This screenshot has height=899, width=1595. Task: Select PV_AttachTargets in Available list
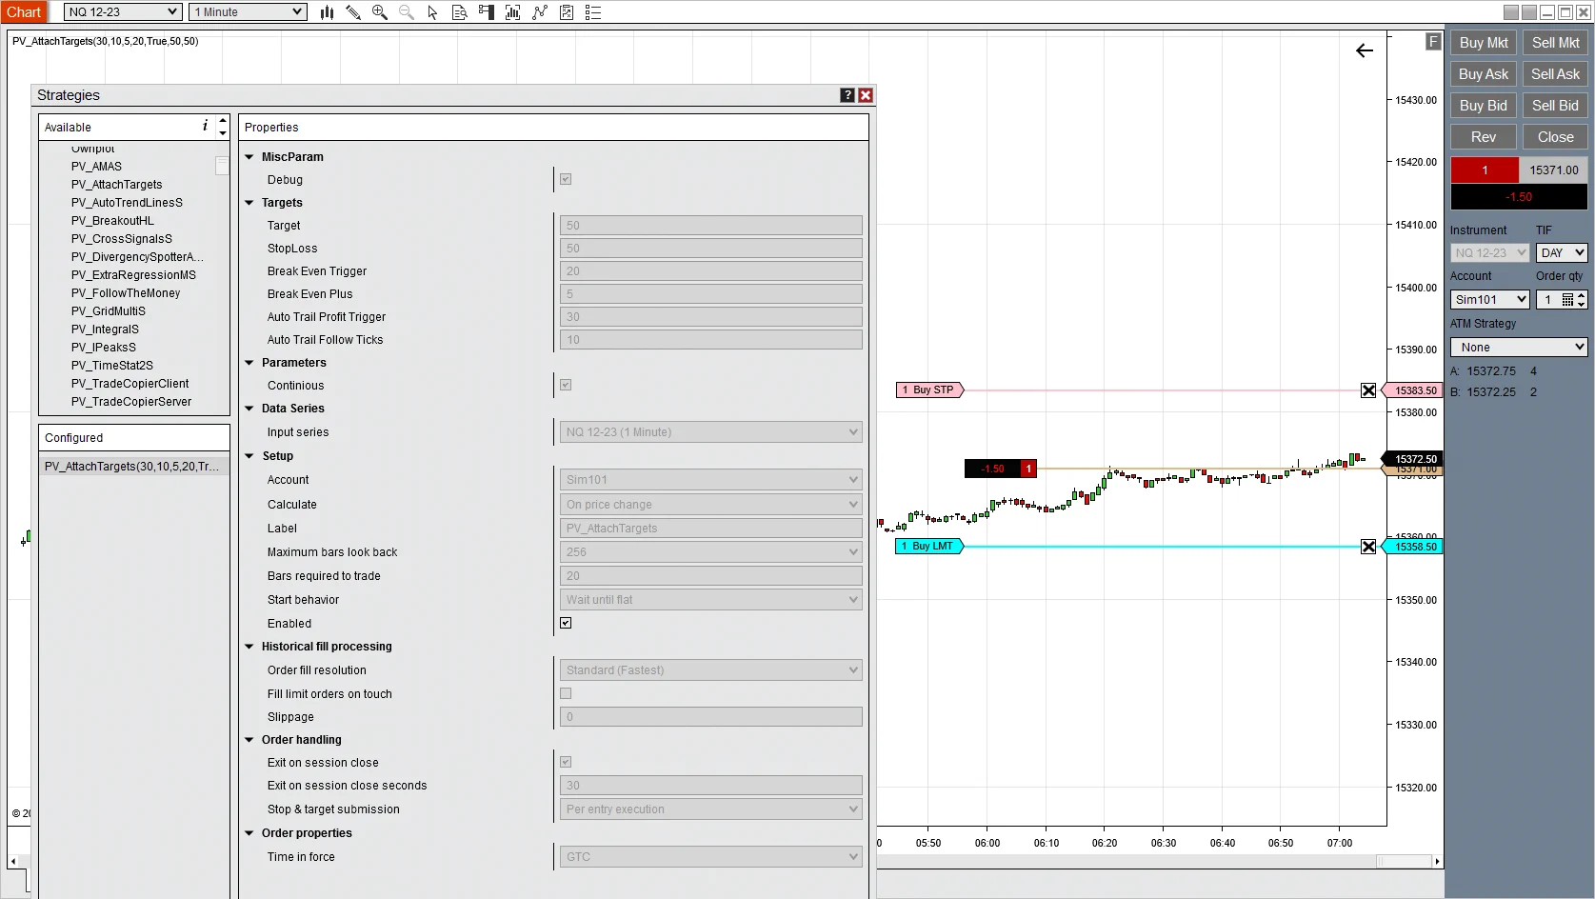(x=116, y=185)
